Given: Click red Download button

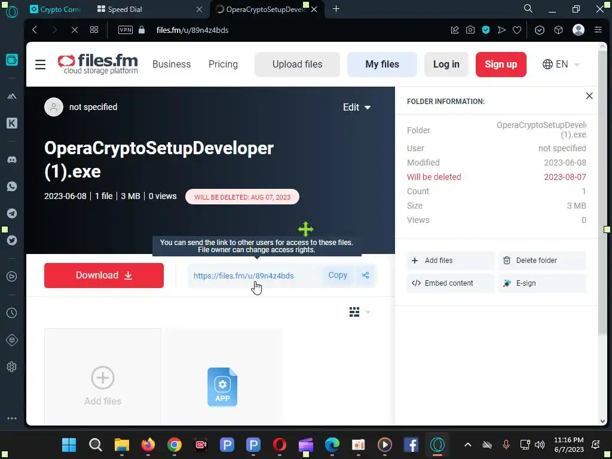Looking at the screenshot, I should click(x=104, y=275).
